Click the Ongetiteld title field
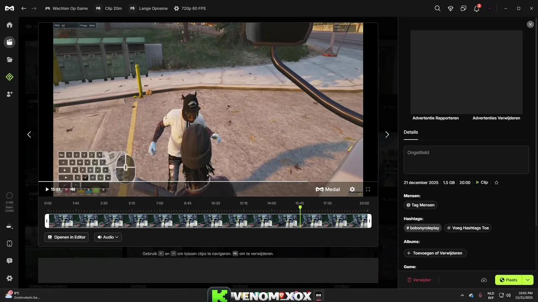Image resolution: width=538 pixels, height=302 pixels. [466, 160]
